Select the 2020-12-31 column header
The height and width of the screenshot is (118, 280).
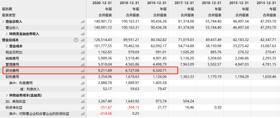pyautogui.click(x=102, y=3)
